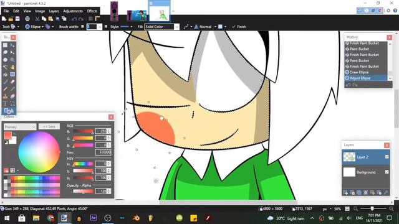
Task: Click the Open folder icon in toolbar
Action: pos(11,19)
